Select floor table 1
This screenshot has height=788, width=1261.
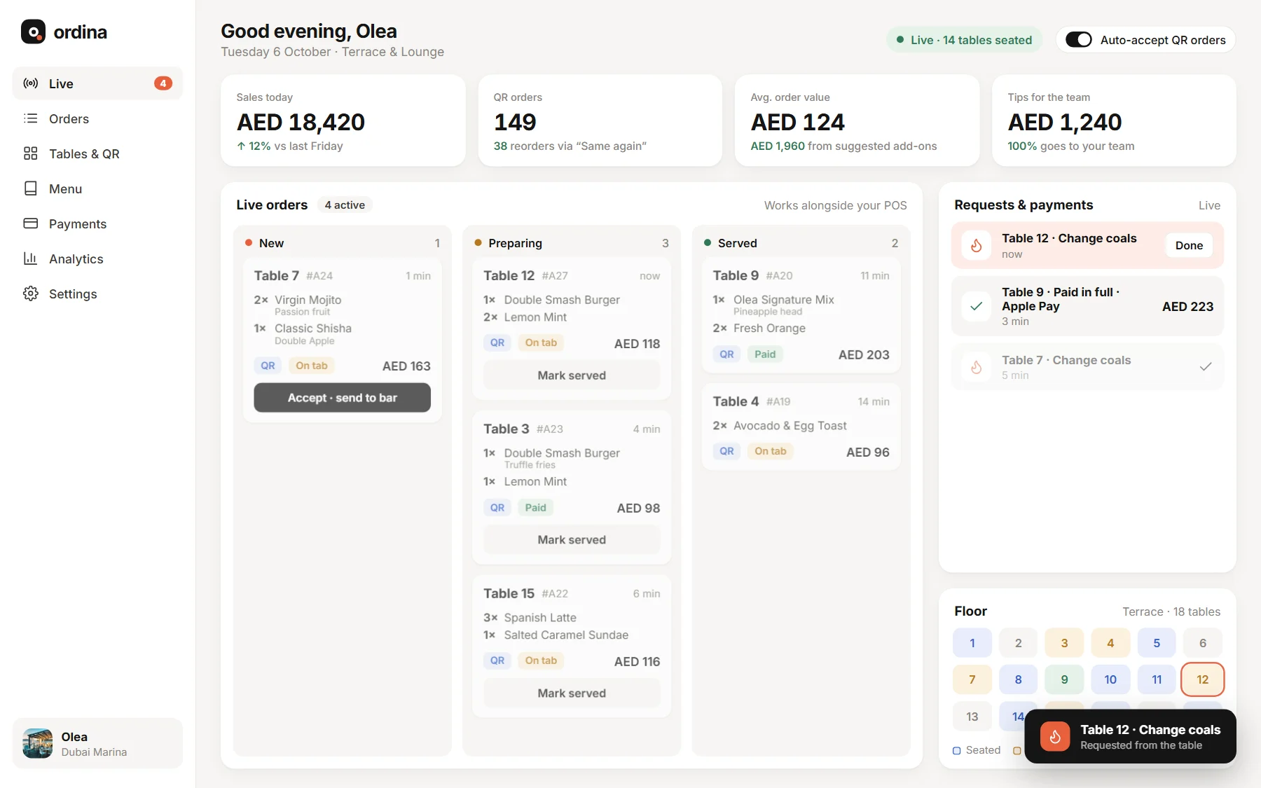click(972, 643)
